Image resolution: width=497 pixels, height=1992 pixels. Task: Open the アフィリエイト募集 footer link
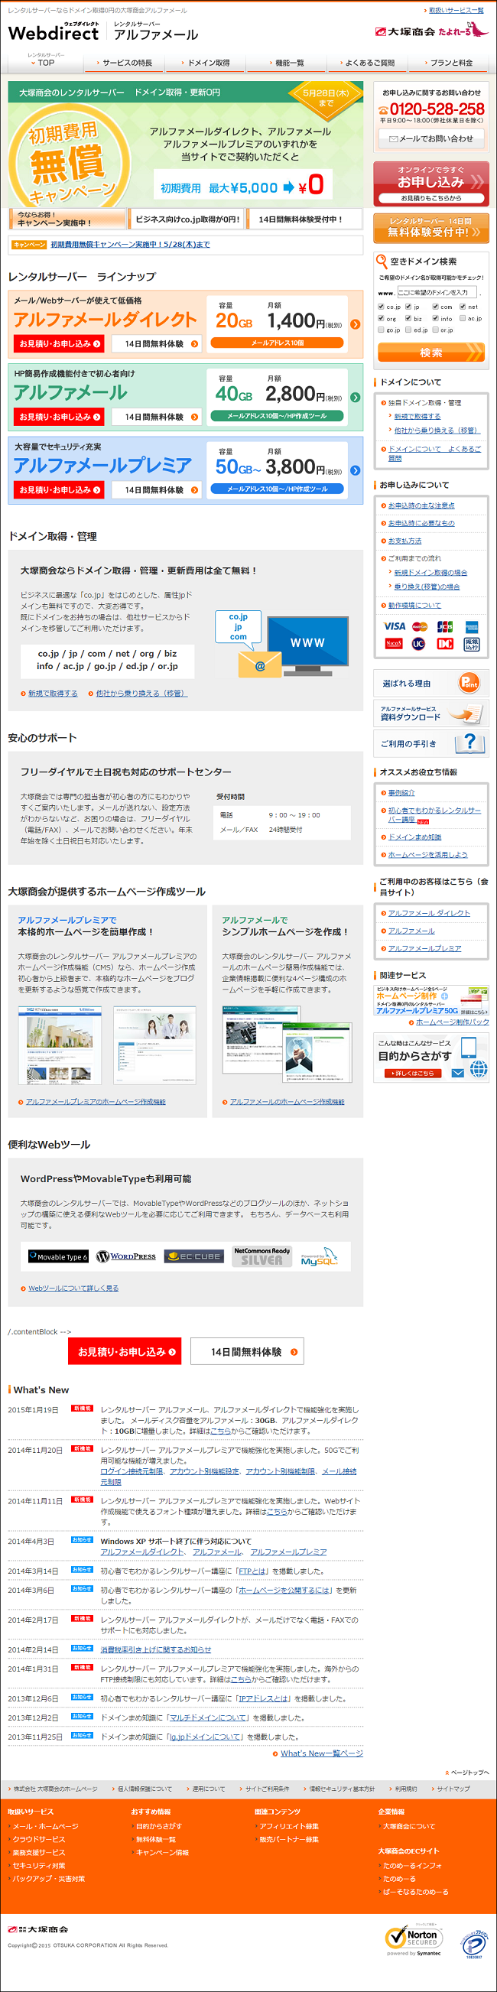pyautogui.click(x=289, y=1827)
